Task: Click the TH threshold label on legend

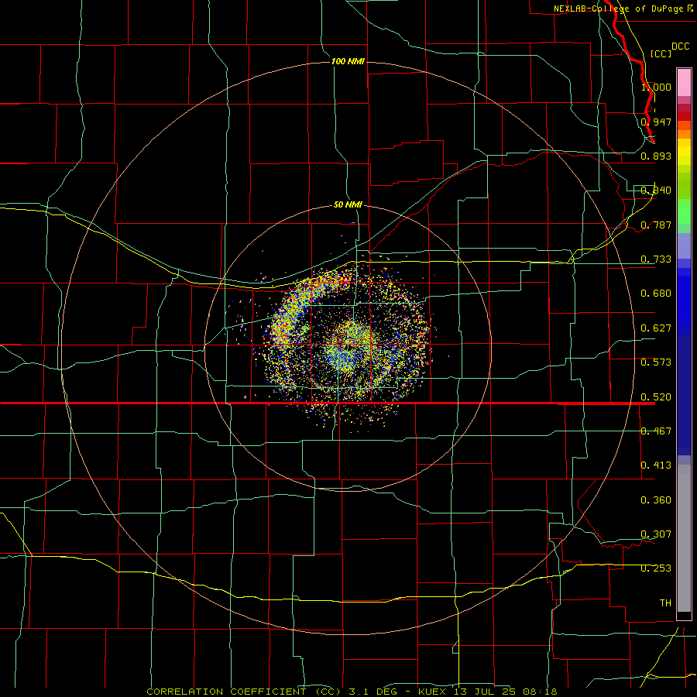Action: point(665,603)
